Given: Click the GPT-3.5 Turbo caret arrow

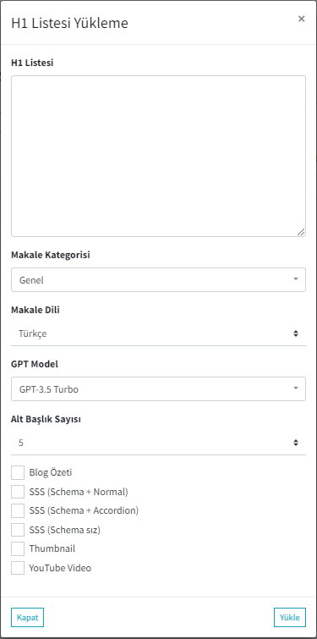Looking at the screenshot, I should click(x=296, y=388).
